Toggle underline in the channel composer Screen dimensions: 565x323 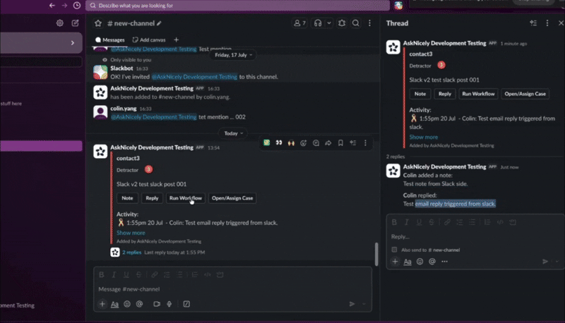pyautogui.click(x=126, y=275)
